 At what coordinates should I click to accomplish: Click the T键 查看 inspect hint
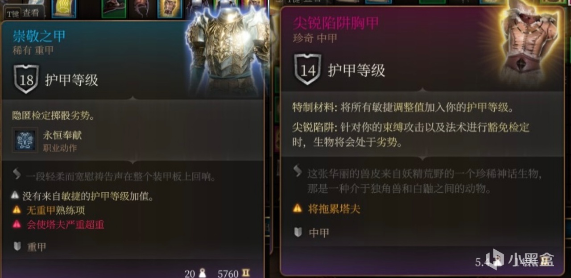point(23,13)
